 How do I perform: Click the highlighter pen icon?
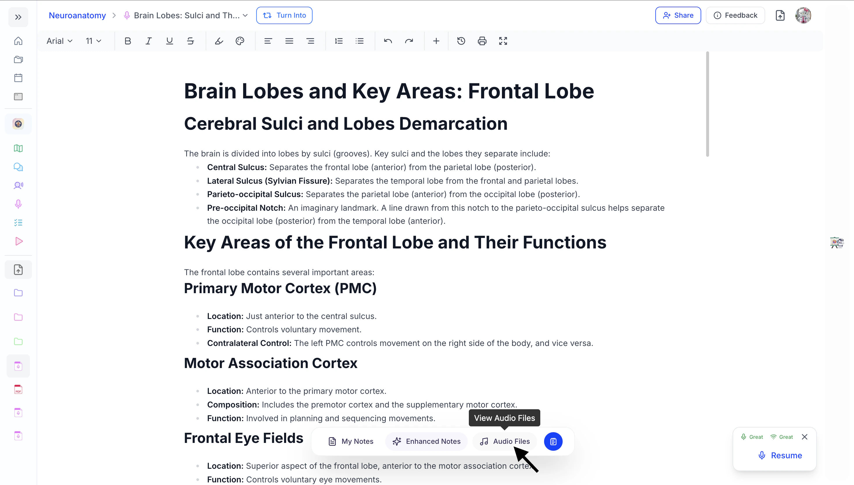pos(219,41)
